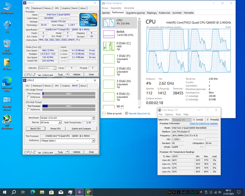
Task: Open the taskbar clock showing 00:12
Action: pyautogui.click(x=229, y=192)
